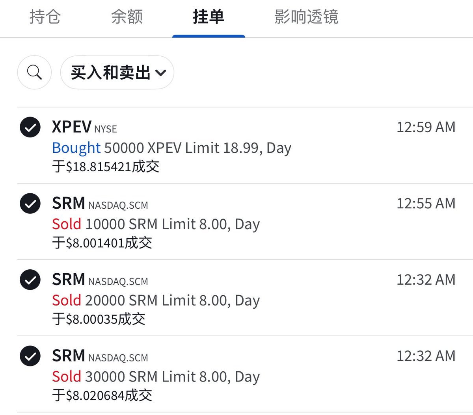
Task: Click the checkmark icon for SRM 30000 order
Action: click(30, 356)
